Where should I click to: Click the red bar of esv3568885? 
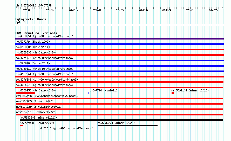pos(119,50)
